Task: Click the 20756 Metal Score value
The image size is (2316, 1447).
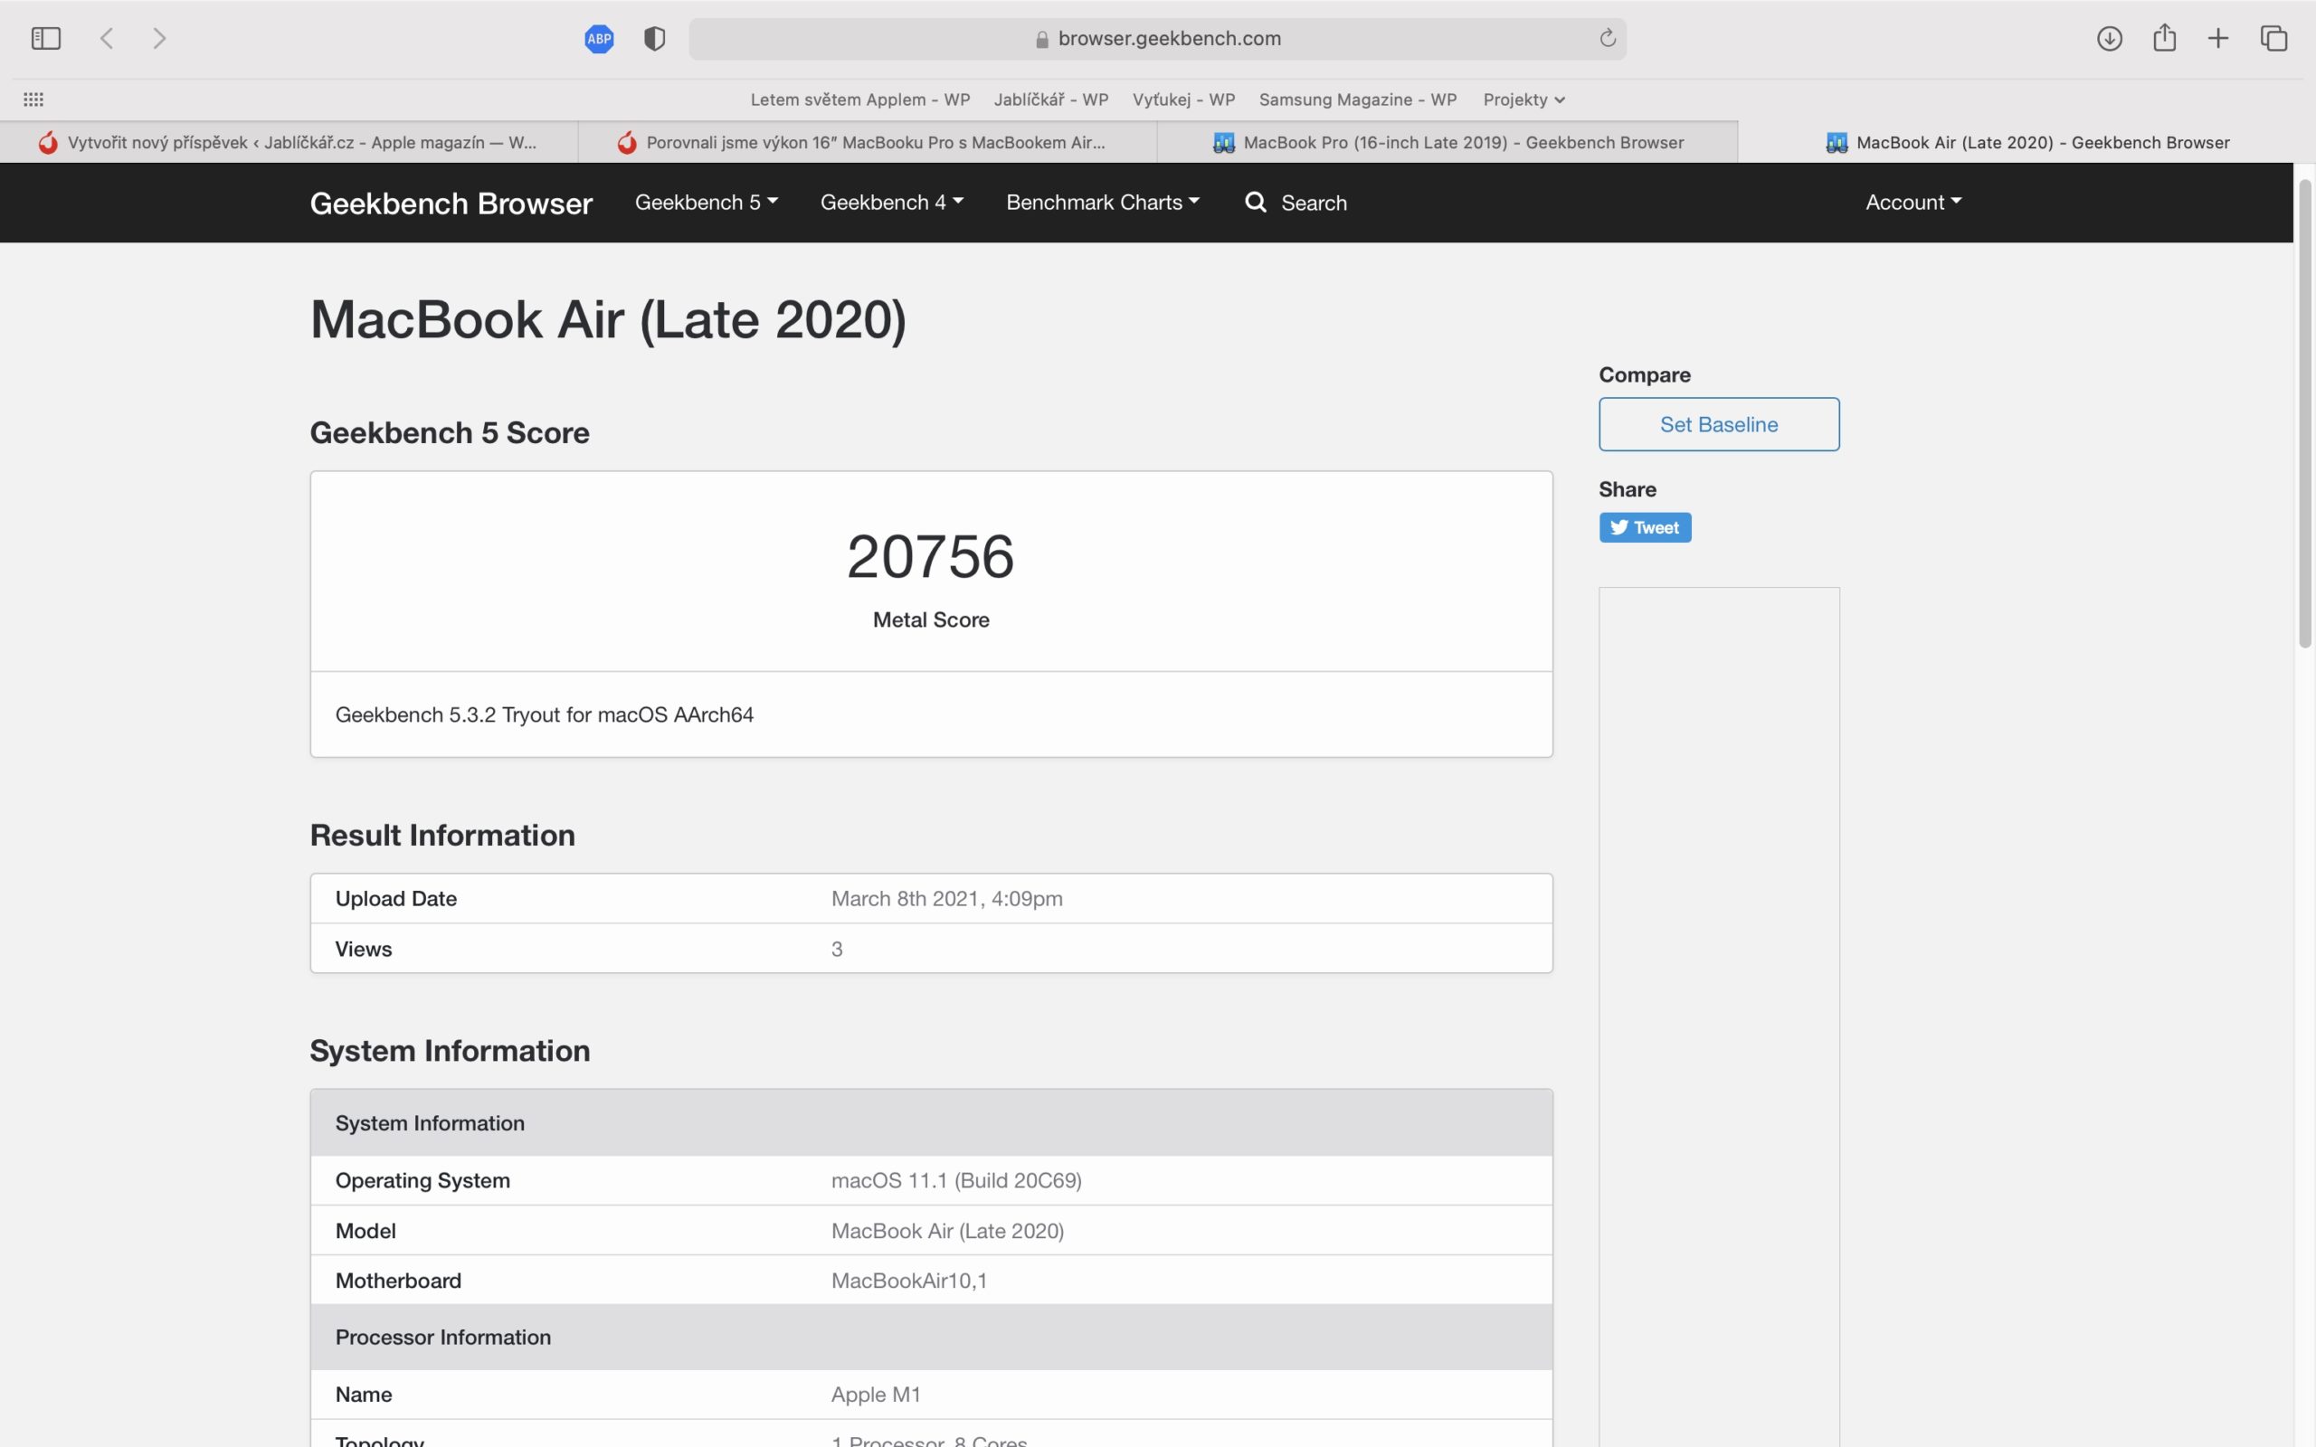Action: click(x=930, y=556)
